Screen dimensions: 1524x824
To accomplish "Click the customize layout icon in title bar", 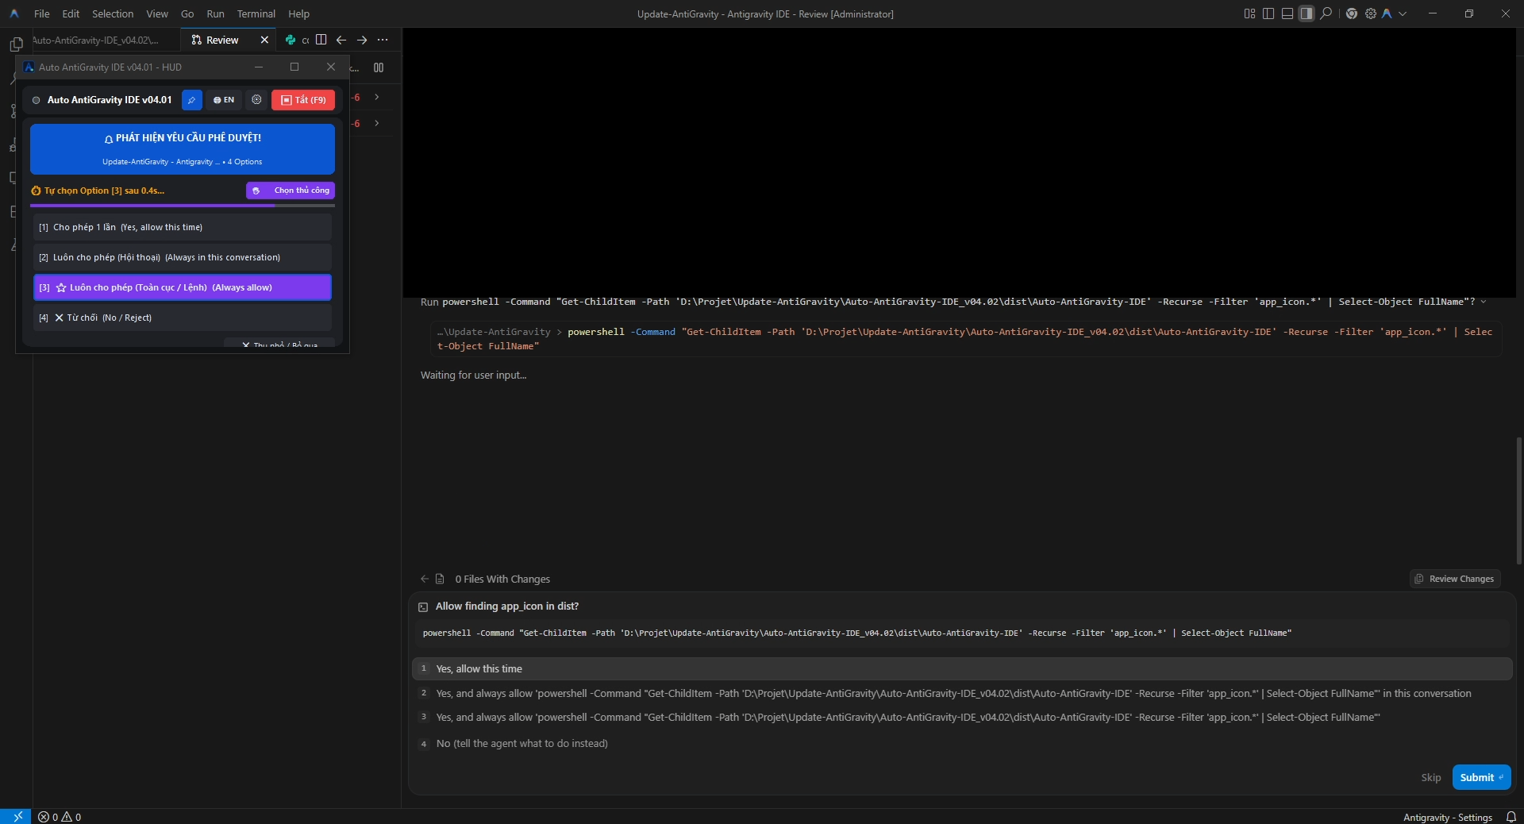I will (x=1249, y=13).
